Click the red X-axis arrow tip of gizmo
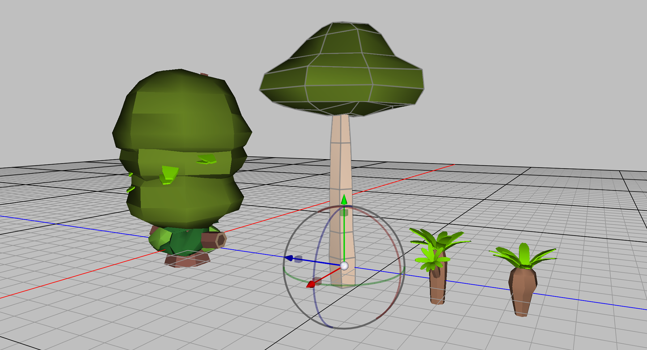647x350 pixels. (x=311, y=285)
